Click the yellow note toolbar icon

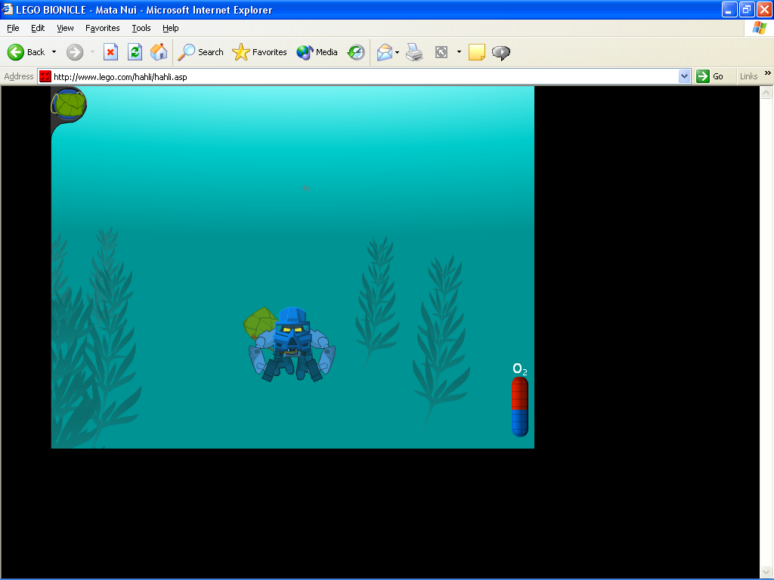(x=477, y=52)
